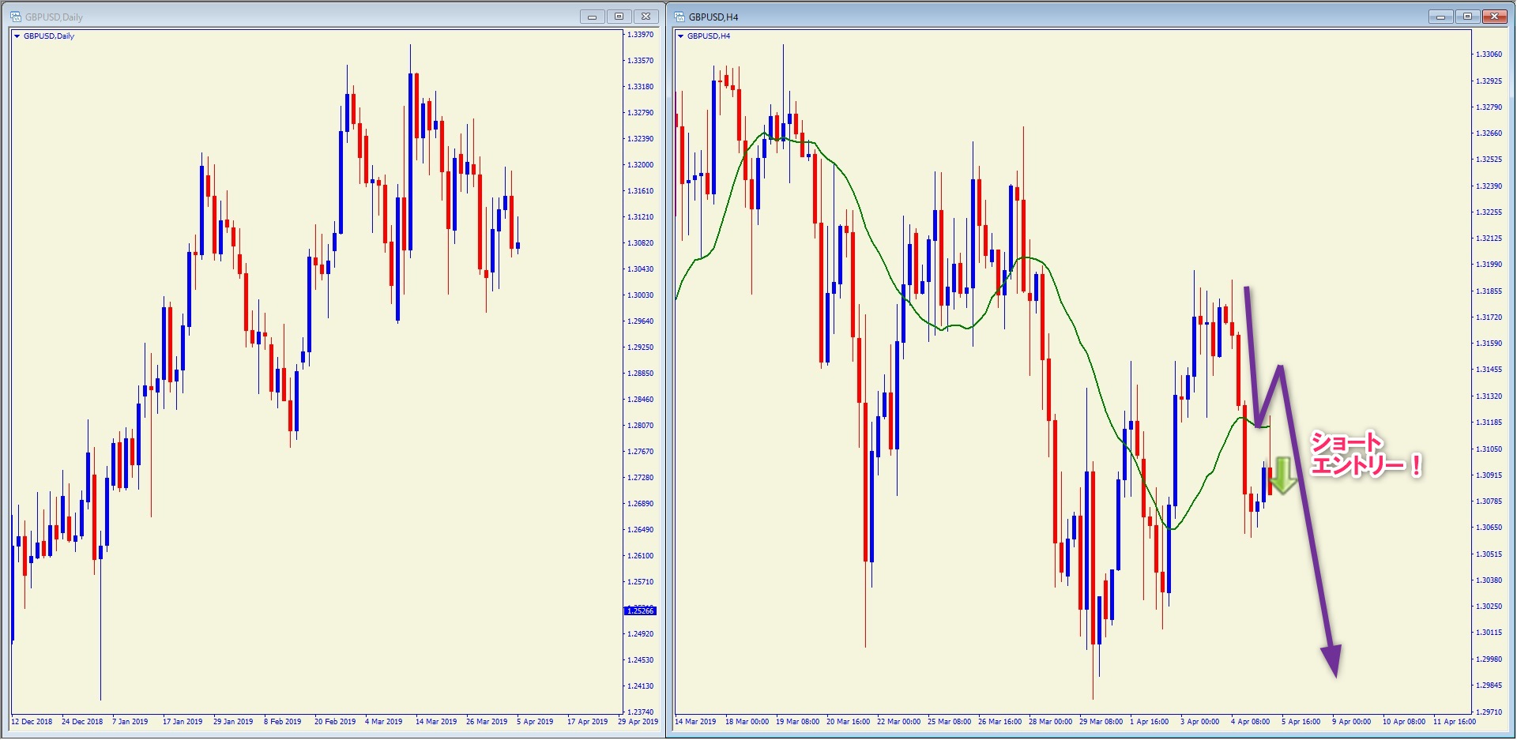Click the 5 Apr 16:00 time on the H4 axis
Viewport: 1517px width, 740px height.
point(1301,722)
